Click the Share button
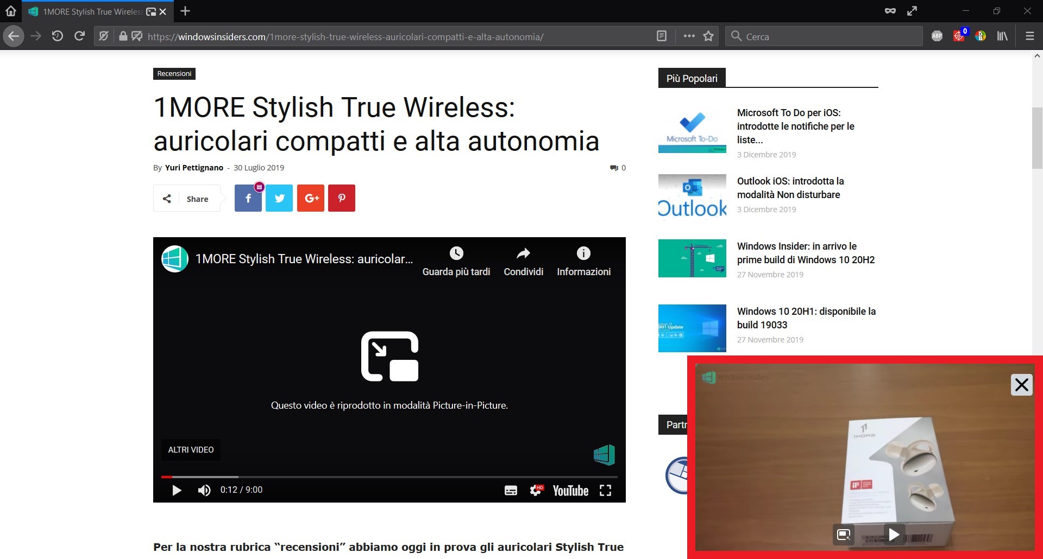 [187, 199]
